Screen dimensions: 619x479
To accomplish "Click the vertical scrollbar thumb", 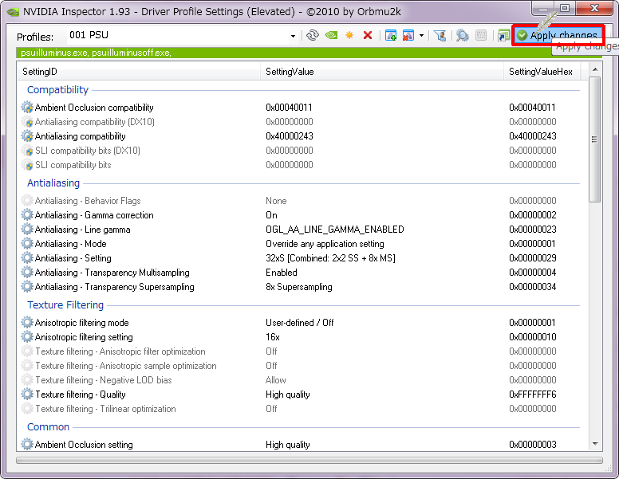I will [x=595, y=139].
